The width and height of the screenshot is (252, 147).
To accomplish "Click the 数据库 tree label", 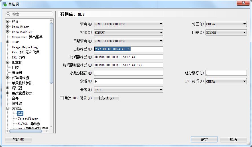I will click(17, 108).
